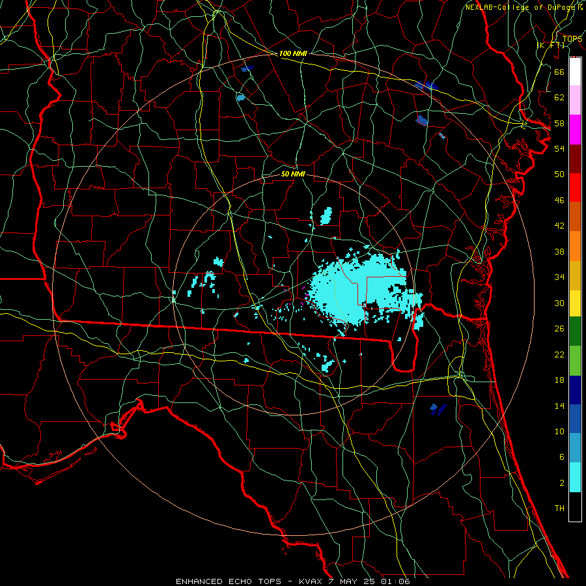
Task: Click the 01:06 timestamp in caption
Action: click(x=395, y=581)
